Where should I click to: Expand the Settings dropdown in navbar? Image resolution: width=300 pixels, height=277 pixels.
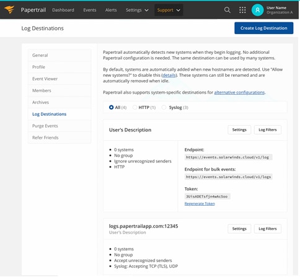137,10
